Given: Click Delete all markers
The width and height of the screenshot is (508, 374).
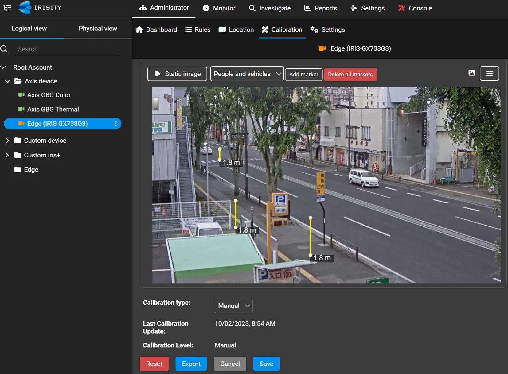Looking at the screenshot, I should tap(350, 75).
